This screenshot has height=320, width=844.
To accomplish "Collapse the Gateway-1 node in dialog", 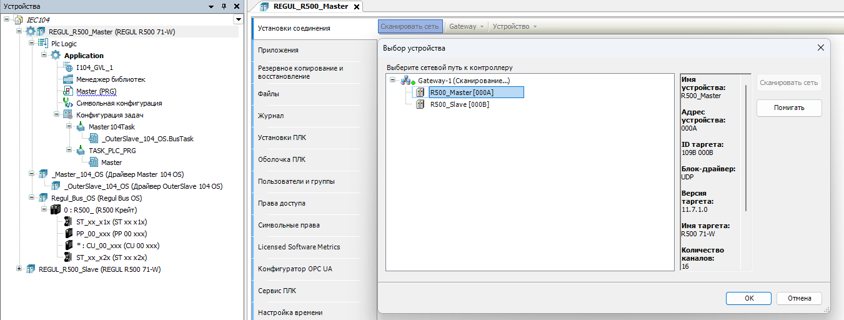I will [x=393, y=81].
